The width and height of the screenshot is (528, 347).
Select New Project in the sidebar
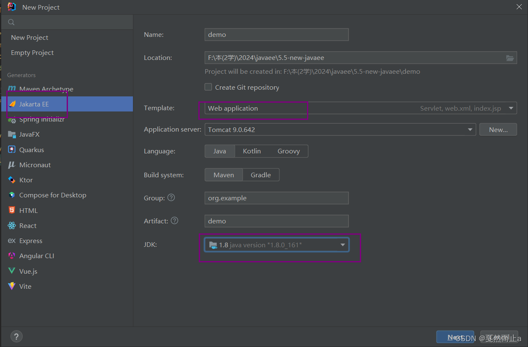coord(29,37)
